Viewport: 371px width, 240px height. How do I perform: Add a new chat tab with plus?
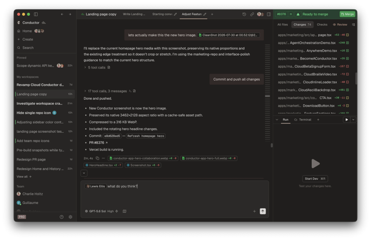(212, 14)
